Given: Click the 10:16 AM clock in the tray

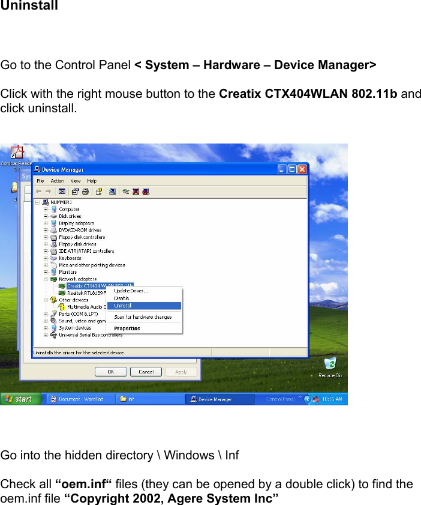Looking at the screenshot, I should pos(332,399).
